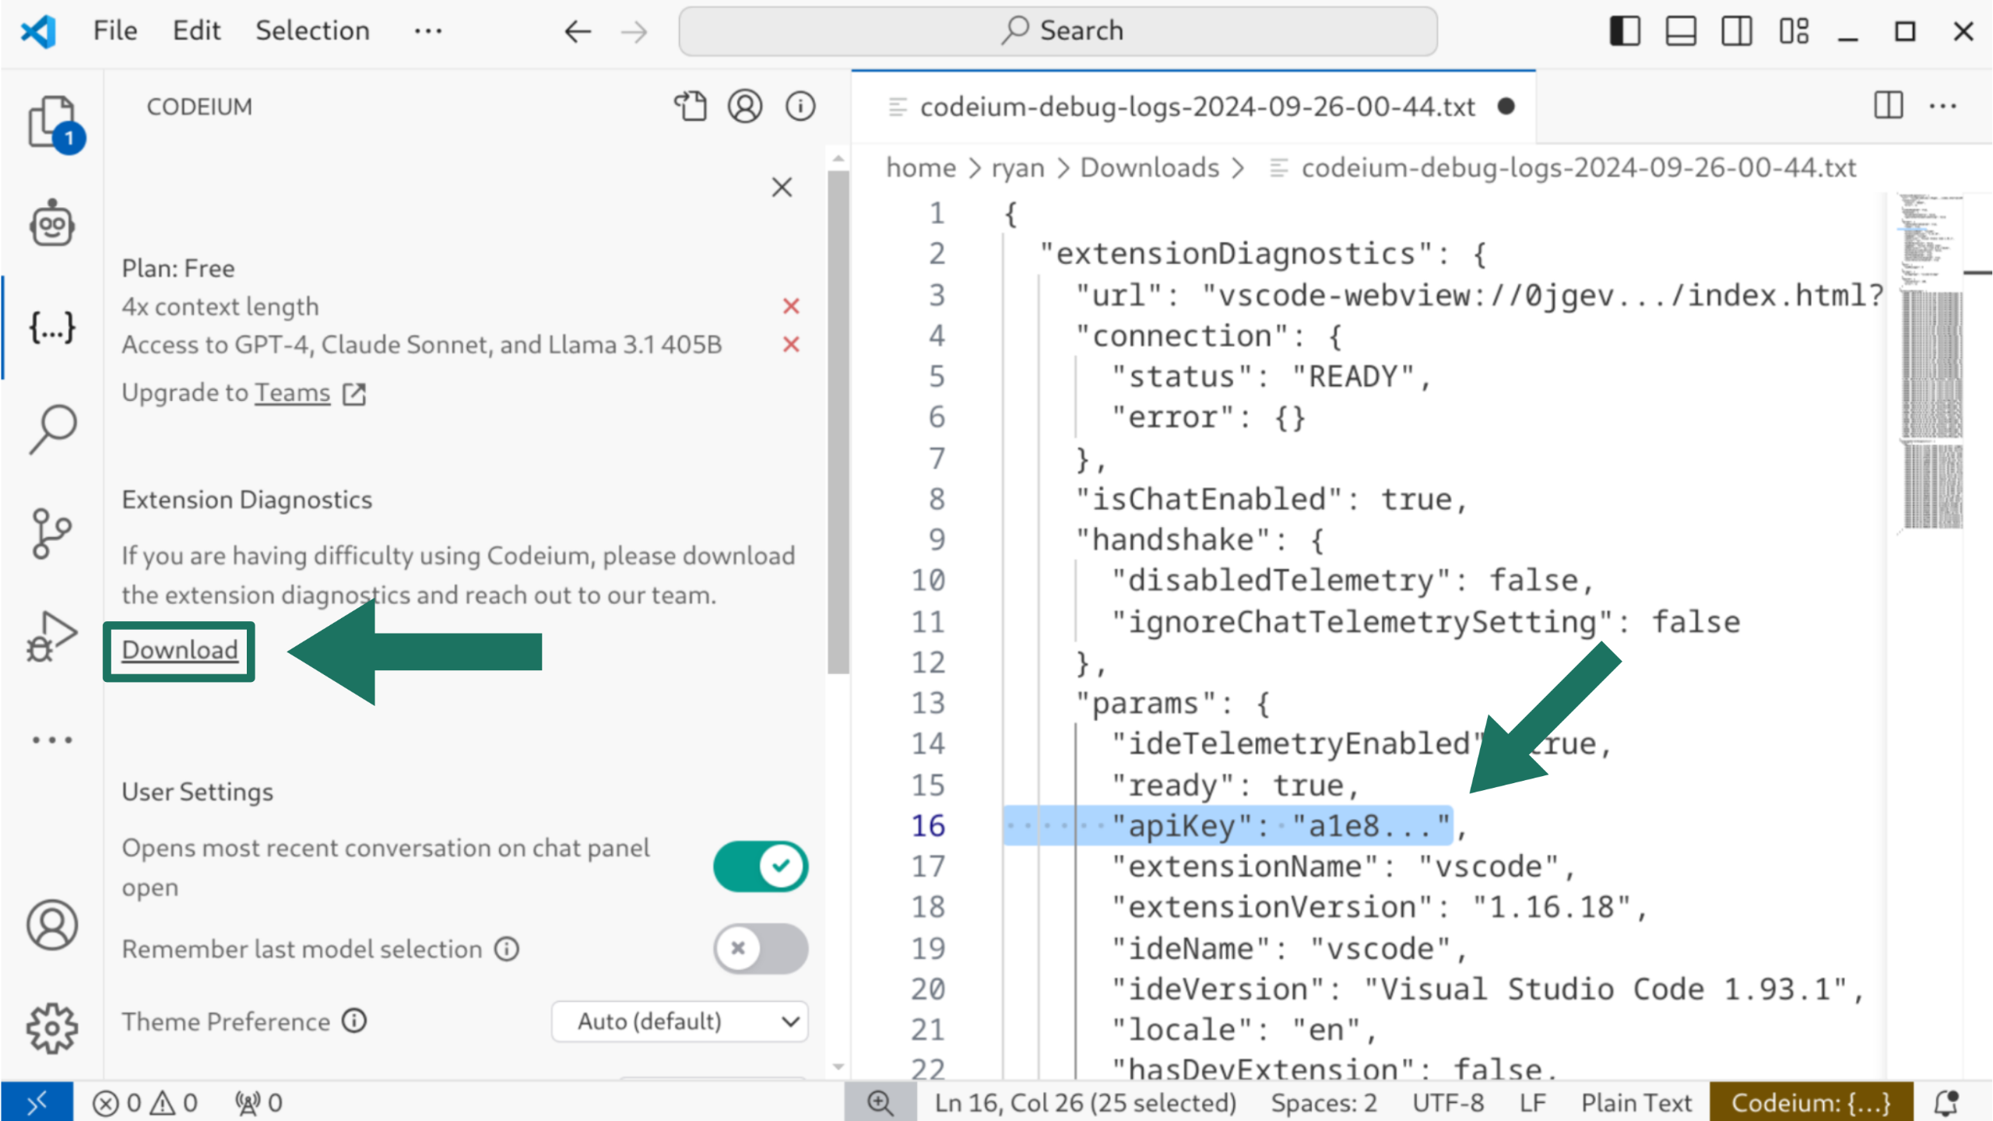The width and height of the screenshot is (1993, 1121).
Task: Expand the overflow menu ellipsis in menu bar
Action: point(428,31)
